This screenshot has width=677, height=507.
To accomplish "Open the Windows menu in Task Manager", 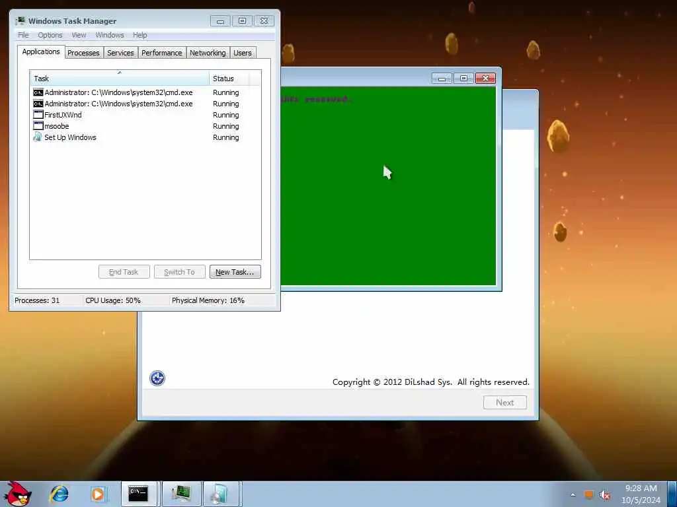I will 110,35.
